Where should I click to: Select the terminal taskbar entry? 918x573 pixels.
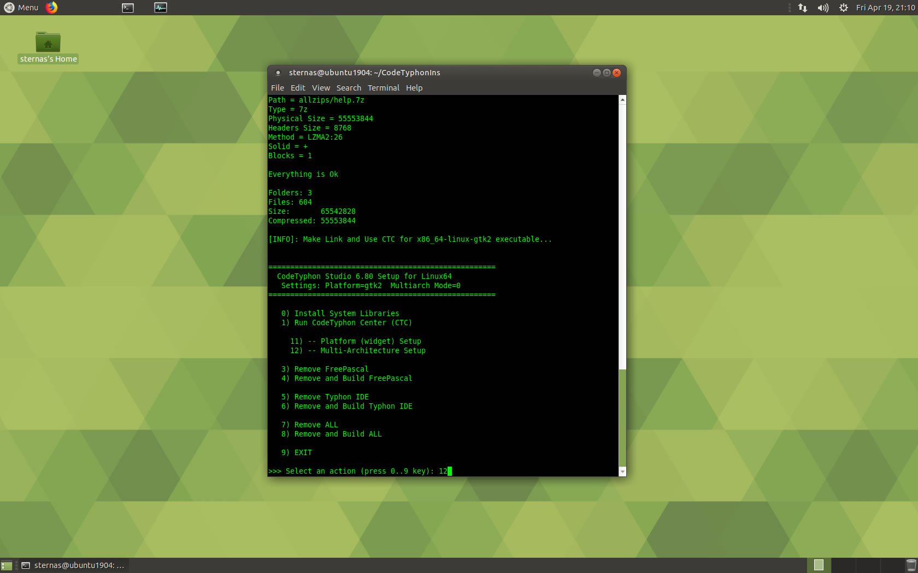[x=74, y=565]
